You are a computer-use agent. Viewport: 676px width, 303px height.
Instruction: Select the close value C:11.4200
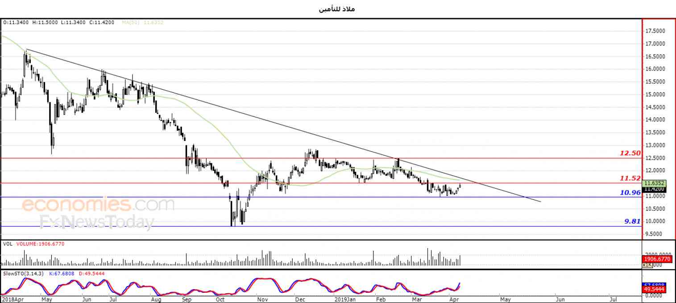tap(101, 22)
